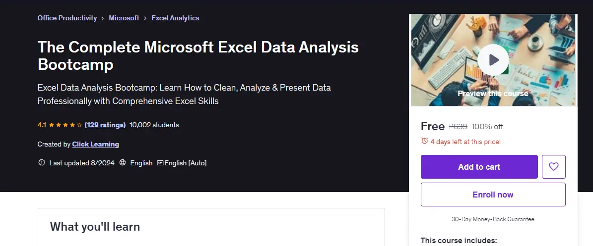Click the star rating icons
593x246 pixels.
point(66,125)
